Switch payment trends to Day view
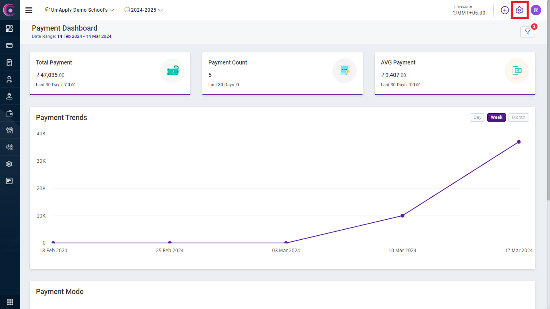 point(477,117)
